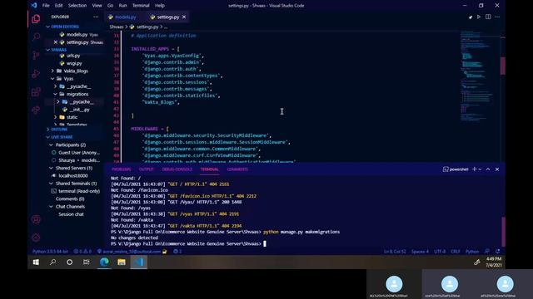Open urls.py in the explorer tree

pyautogui.click(x=73, y=56)
